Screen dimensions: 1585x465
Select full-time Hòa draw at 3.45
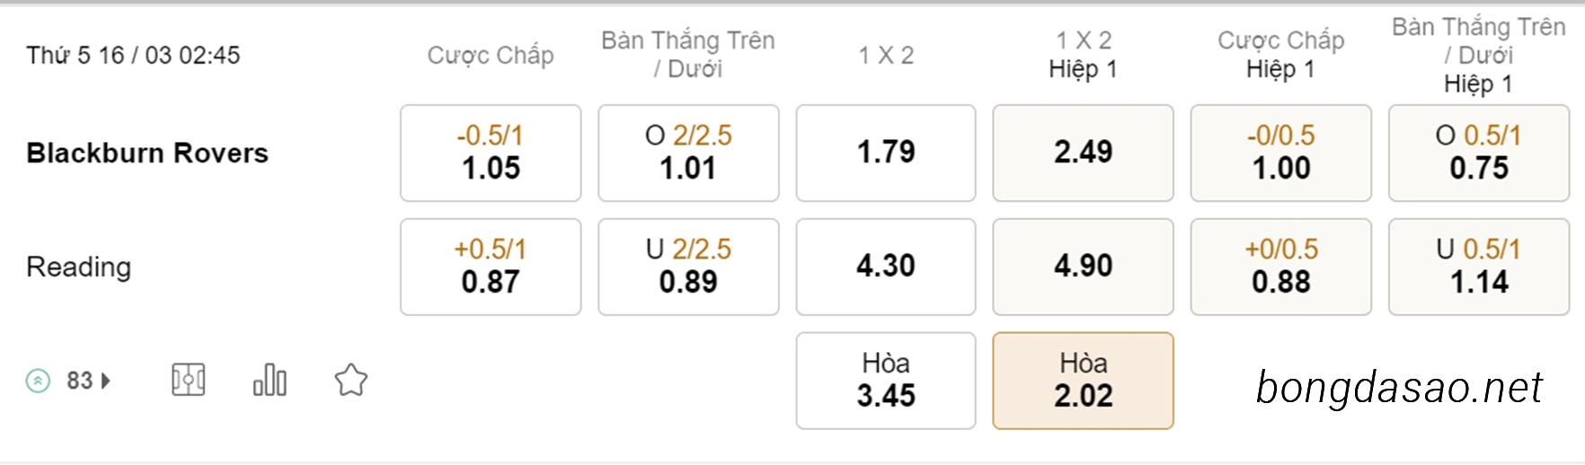coord(886,381)
